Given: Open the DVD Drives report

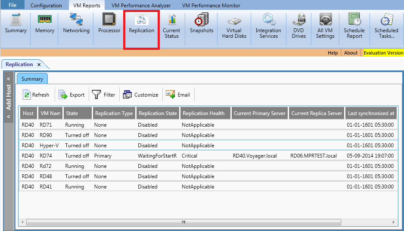Looking at the screenshot, I should [x=299, y=26].
